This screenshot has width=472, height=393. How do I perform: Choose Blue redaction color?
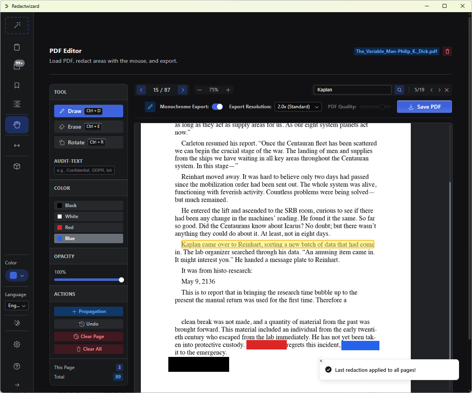89,238
